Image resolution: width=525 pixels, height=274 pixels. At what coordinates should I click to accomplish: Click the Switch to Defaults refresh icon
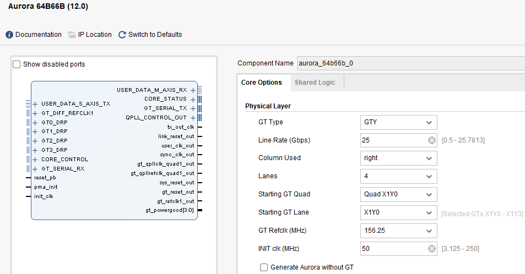click(122, 35)
